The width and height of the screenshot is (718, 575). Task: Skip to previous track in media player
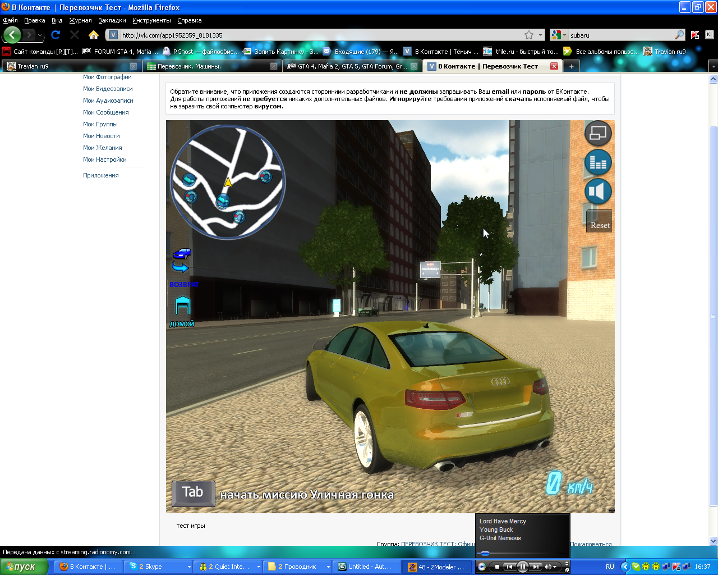click(x=509, y=567)
